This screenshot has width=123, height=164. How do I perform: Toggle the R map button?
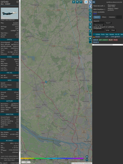point(90,38)
